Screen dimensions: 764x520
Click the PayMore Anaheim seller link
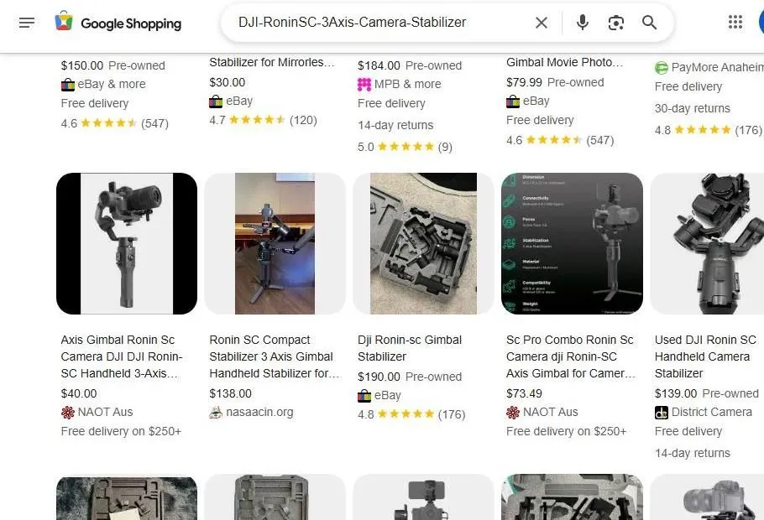click(x=709, y=68)
